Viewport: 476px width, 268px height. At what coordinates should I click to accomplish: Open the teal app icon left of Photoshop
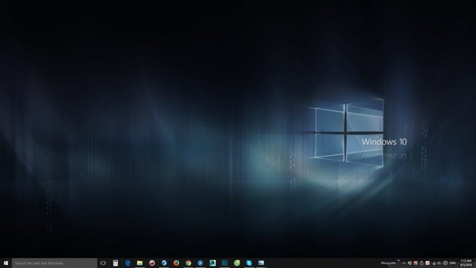tap(212, 263)
